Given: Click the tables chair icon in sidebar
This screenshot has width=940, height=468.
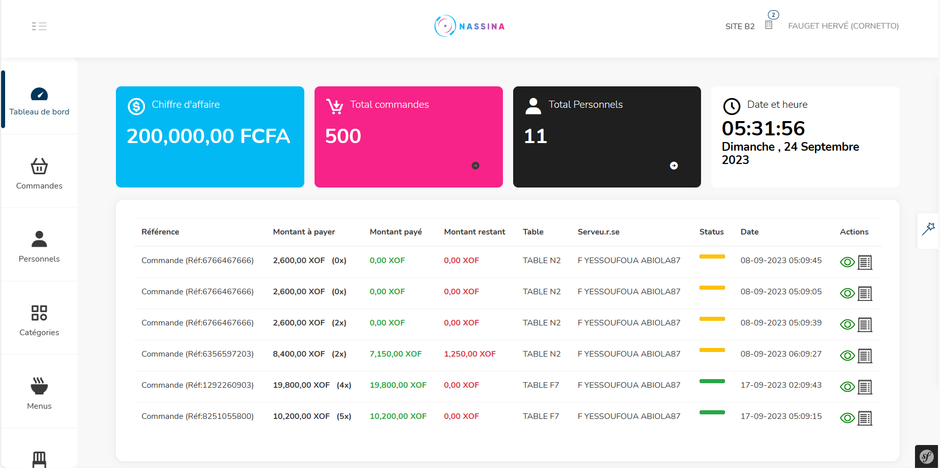Looking at the screenshot, I should tap(39, 458).
